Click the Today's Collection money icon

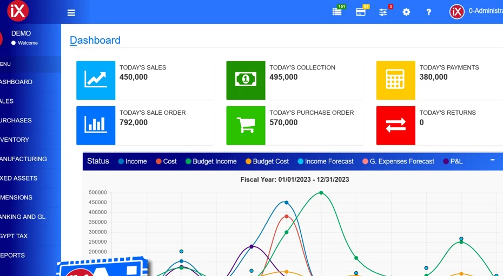[x=246, y=80]
